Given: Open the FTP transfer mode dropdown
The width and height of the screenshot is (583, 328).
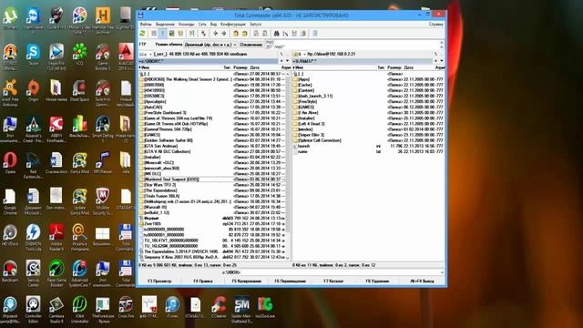Looking at the screenshot, I should [210, 45].
